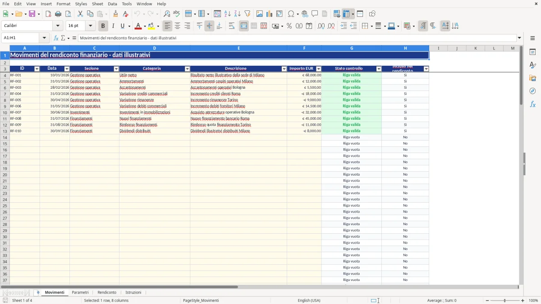Open Print Preview
Screen dimensions: 541x304
click(68, 14)
